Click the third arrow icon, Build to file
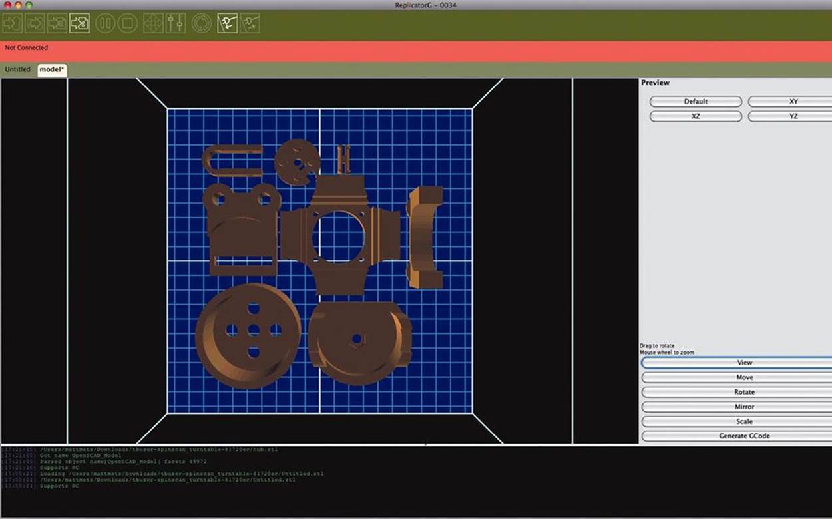This screenshot has width=832, height=519. [57, 24]
